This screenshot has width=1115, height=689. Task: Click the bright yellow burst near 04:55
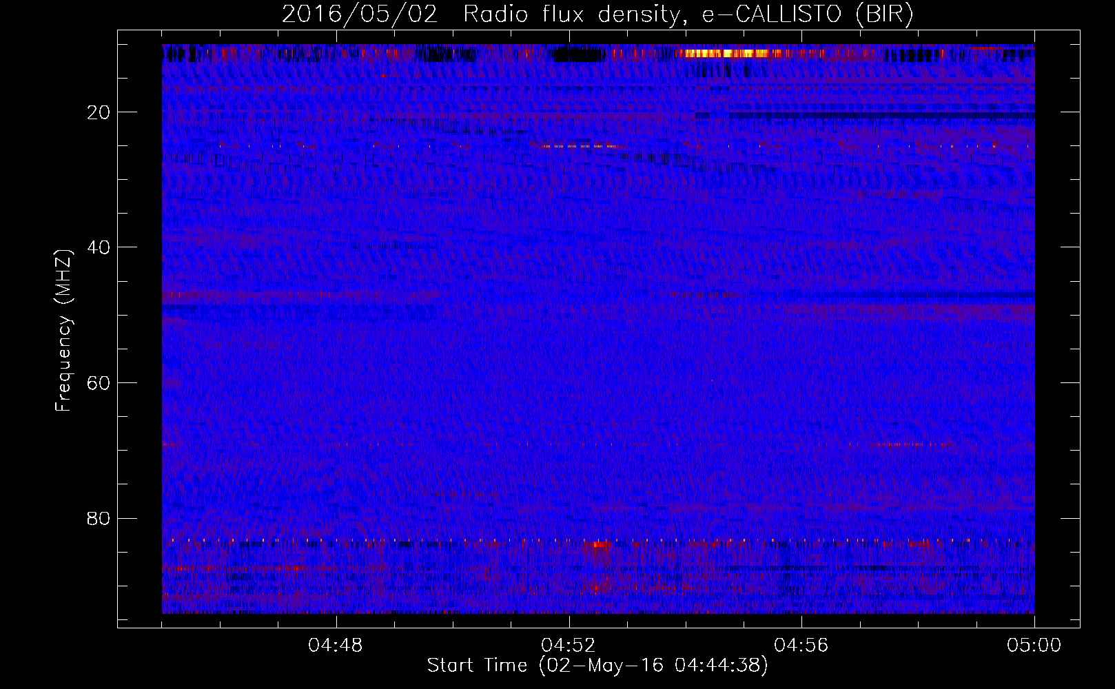click(727, 53)
